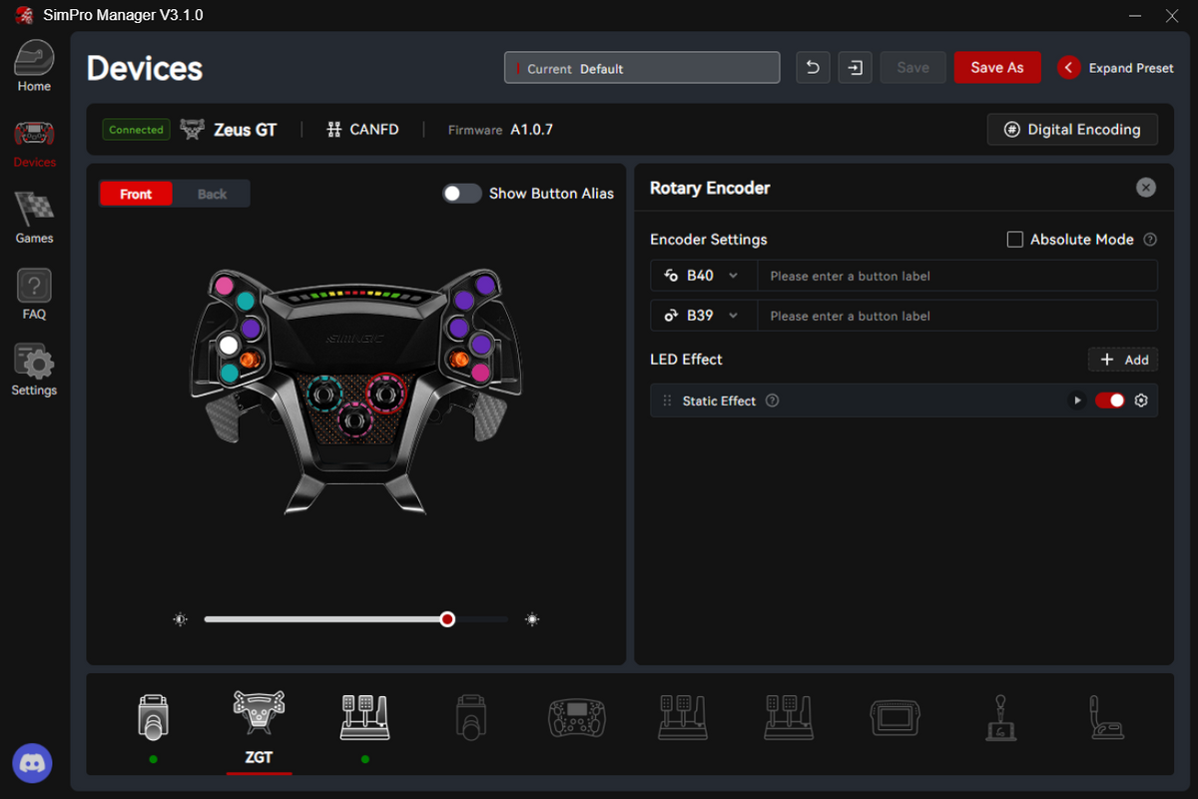Open the Current Default preset selector
This screenshot has width=1198, height=799.
pyautogui.click(x=642, y=68)
